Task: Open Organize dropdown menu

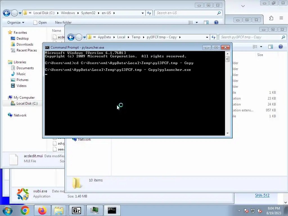Action: (16, 22)
